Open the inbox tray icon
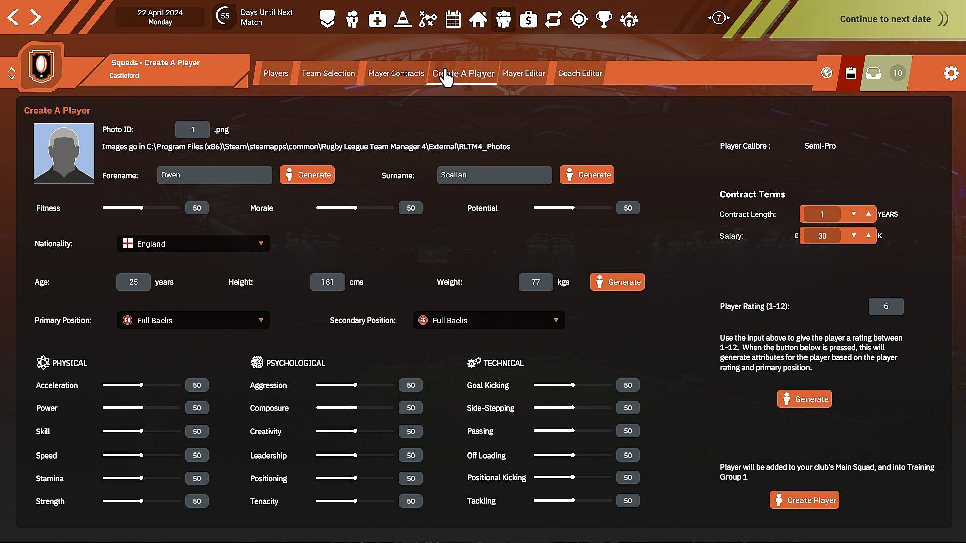The image size is (966, 543). [x=873, y=73]
